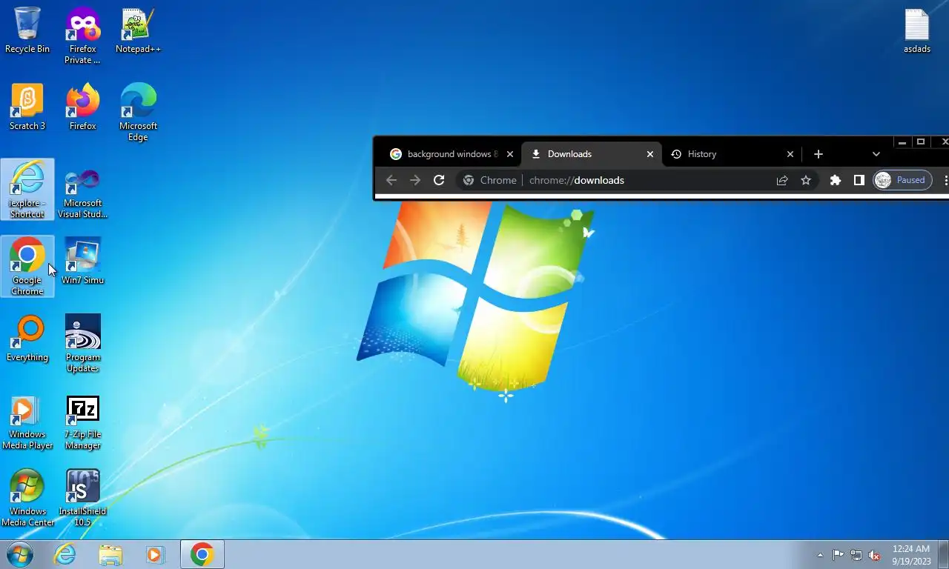The height and width of the screenshot is (569, 949).
Task: Click Chrome's Back arrow button
Action: (x=391, y=180)
